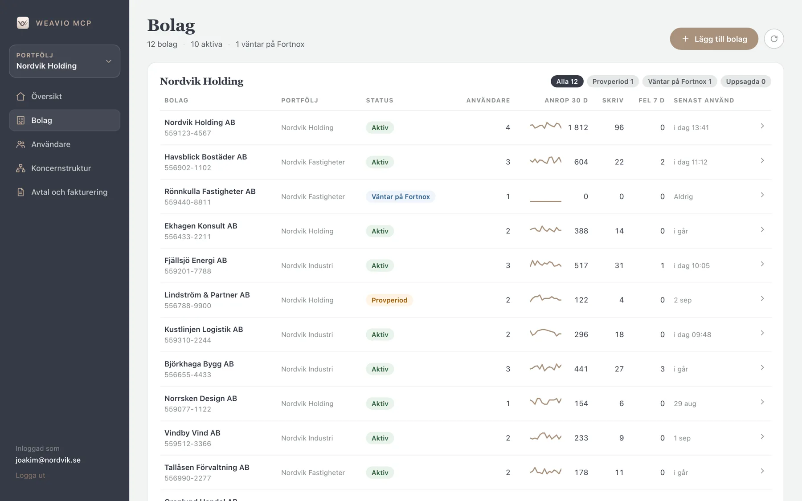802x501 pixels.
Task: Open the Nordvik Holding AB row chevron
Action: click(762, 126)
